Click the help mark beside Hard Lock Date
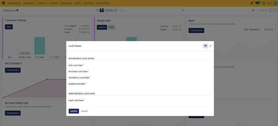Screen dimensions: 278x126 [84, 100]
